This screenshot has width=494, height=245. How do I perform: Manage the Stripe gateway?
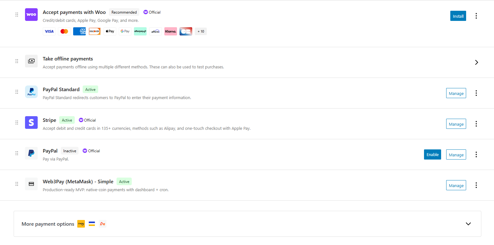[x=456, y=124]
